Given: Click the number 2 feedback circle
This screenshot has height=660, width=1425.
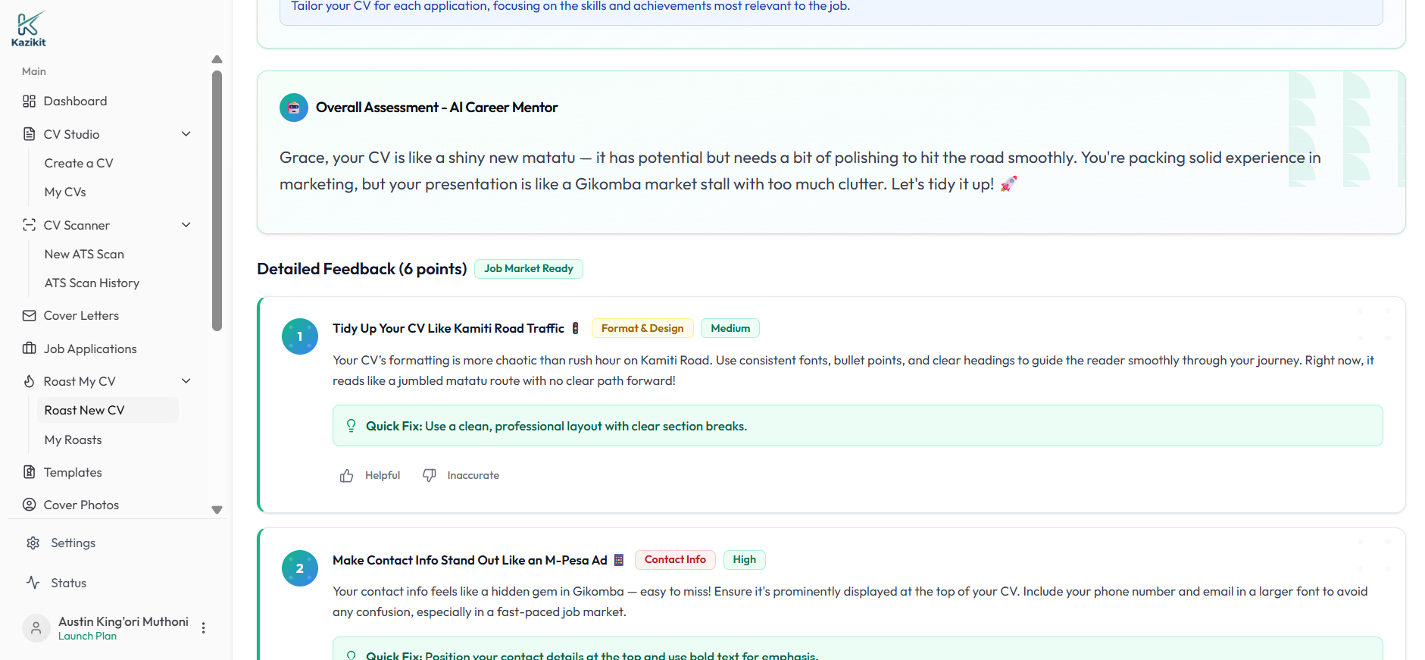Looking at the screenshot, I should (x=300, y=568).
